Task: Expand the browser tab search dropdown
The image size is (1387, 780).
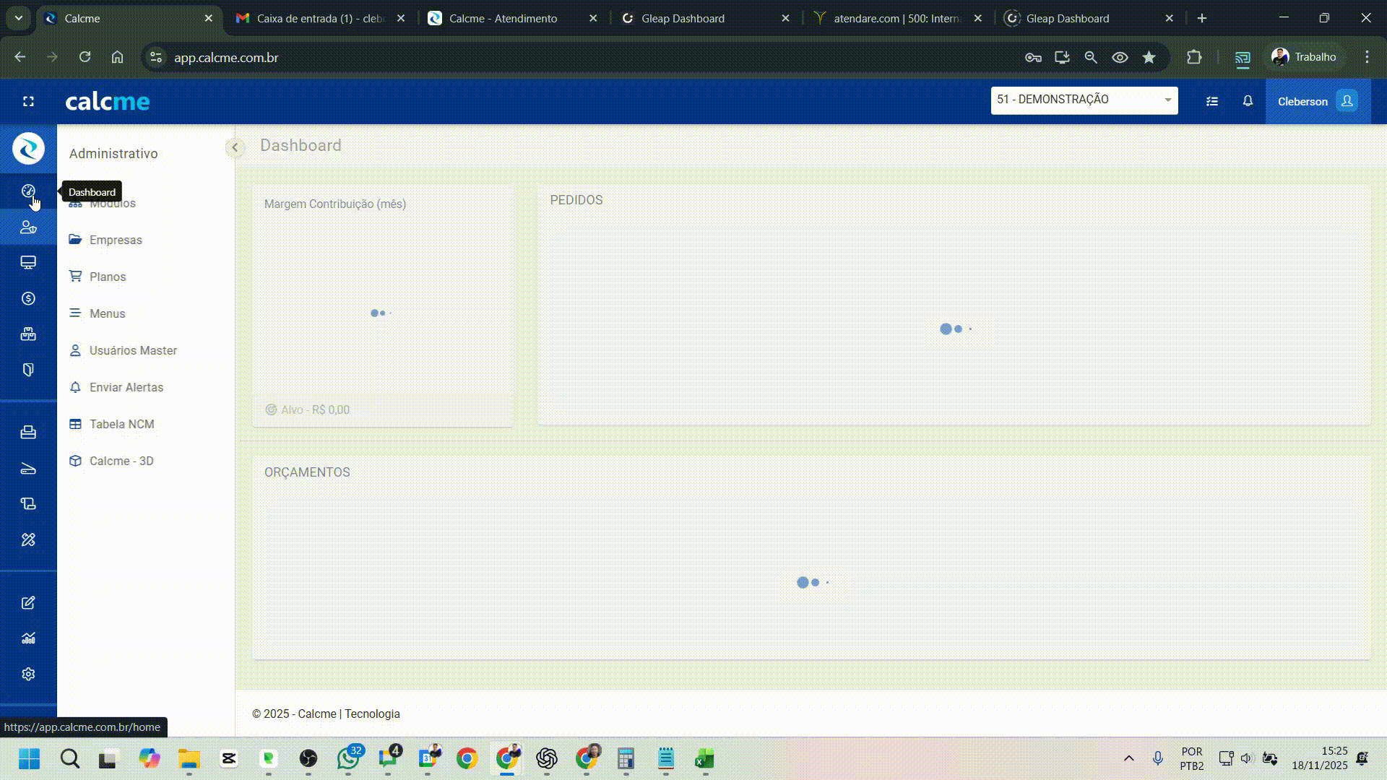Action: tap(19, 18)
